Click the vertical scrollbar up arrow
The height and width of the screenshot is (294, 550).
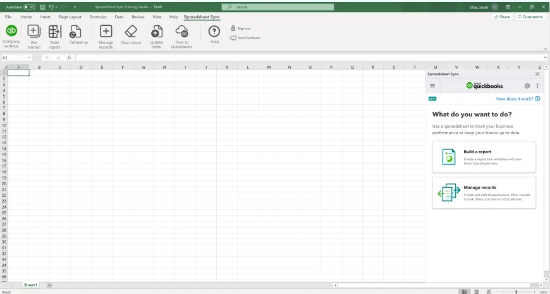pyautogui.click(x=547, y=66)
